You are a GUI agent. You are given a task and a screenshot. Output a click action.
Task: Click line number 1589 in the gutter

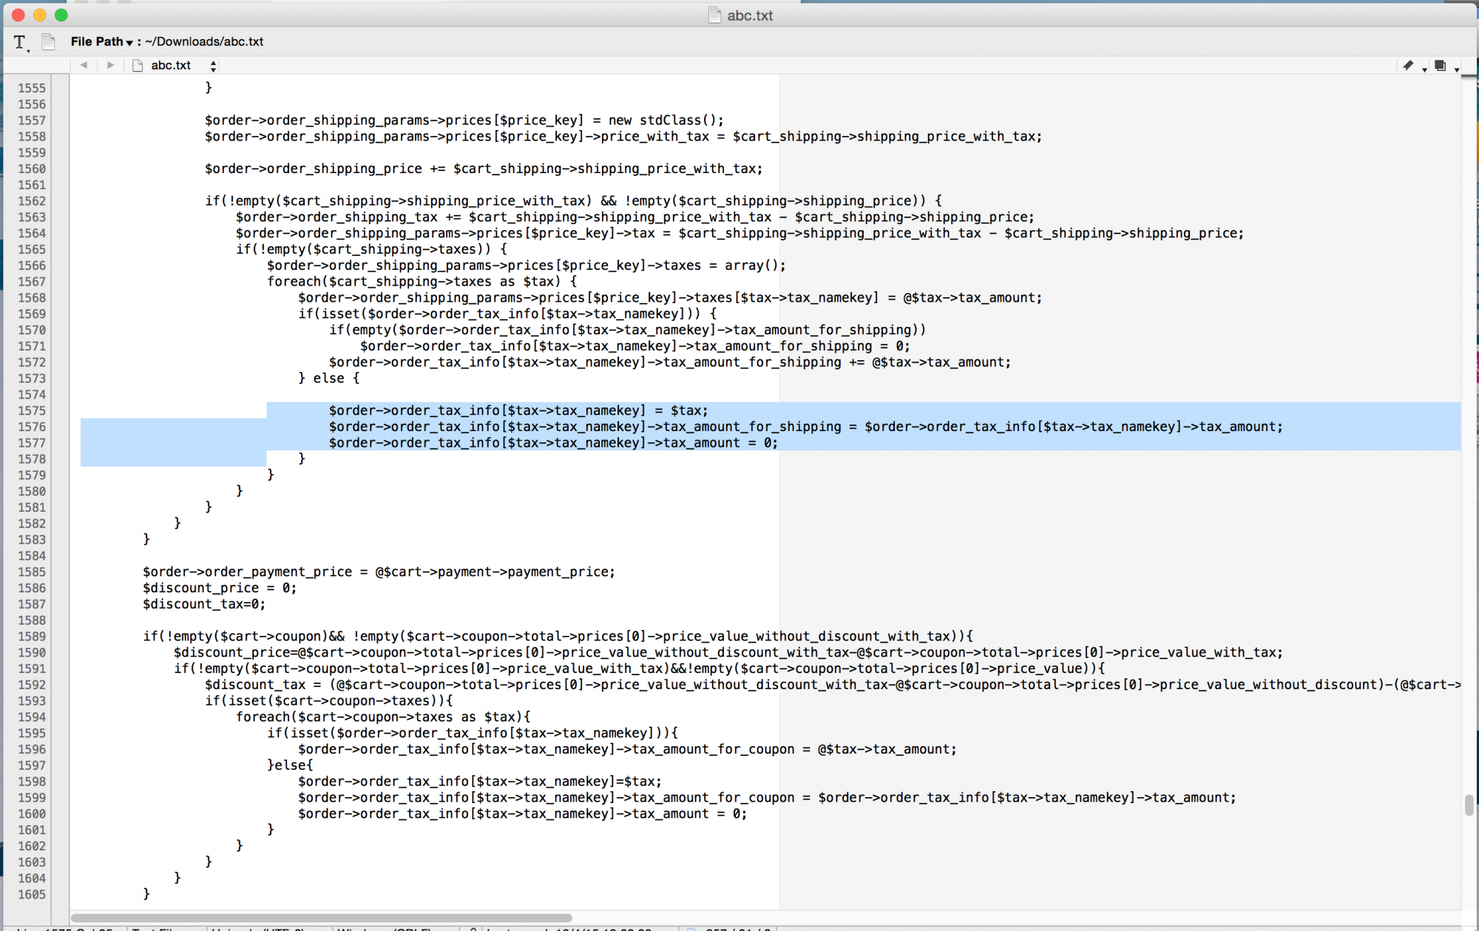tap(32, 637)
